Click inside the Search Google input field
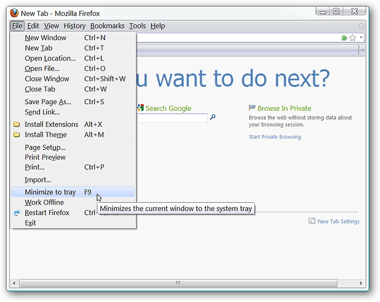The image size is (380, 302). (x=172, y=118)
